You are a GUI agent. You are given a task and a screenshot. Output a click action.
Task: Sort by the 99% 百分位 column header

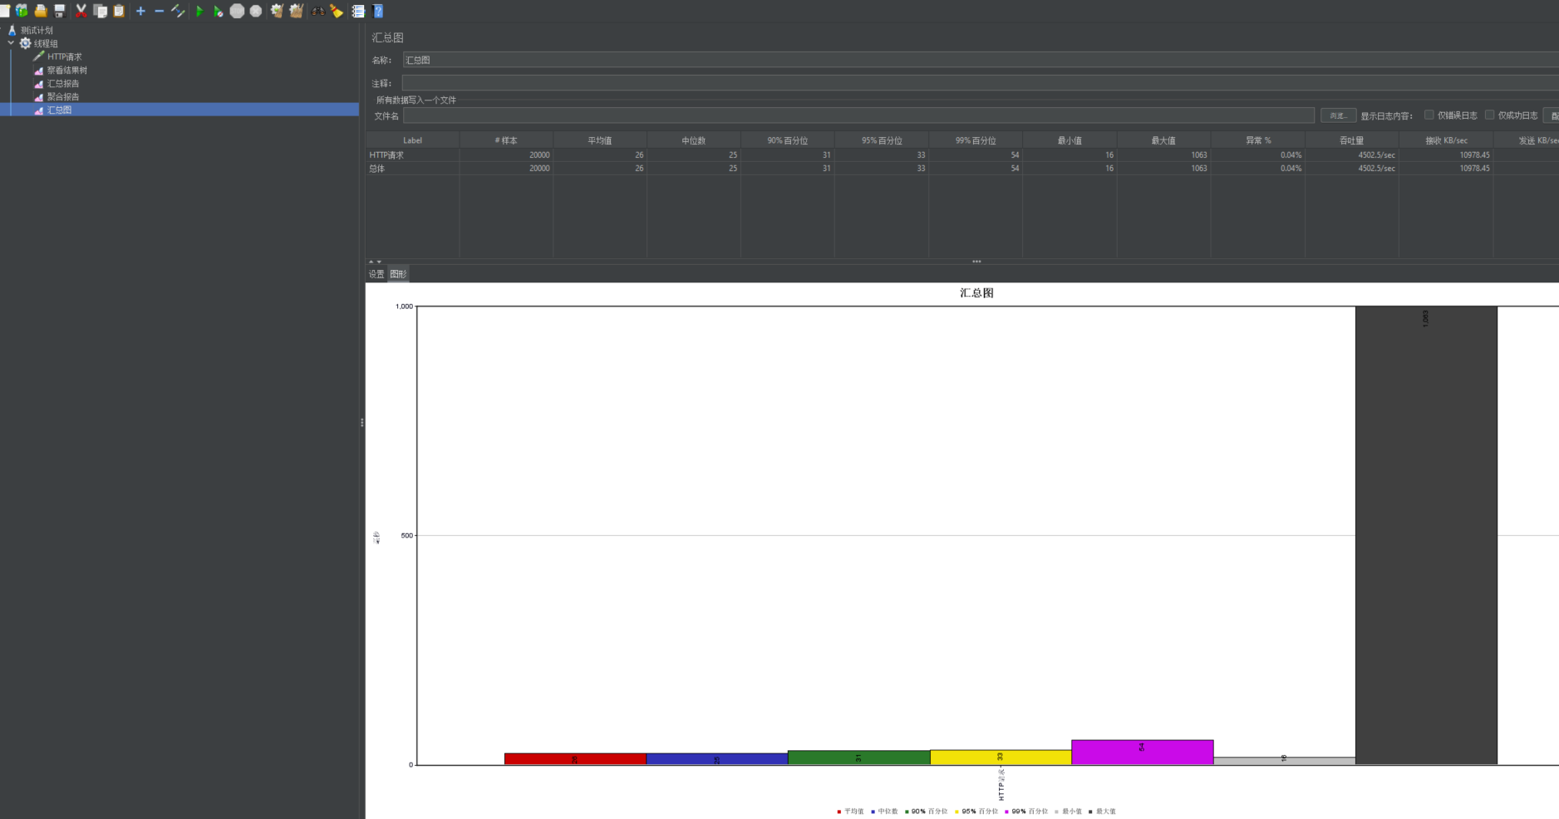(976, 140)
